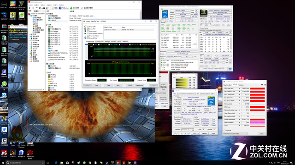
Task: Open 3DMark desktop shortcut
Action: coord(13,154)
